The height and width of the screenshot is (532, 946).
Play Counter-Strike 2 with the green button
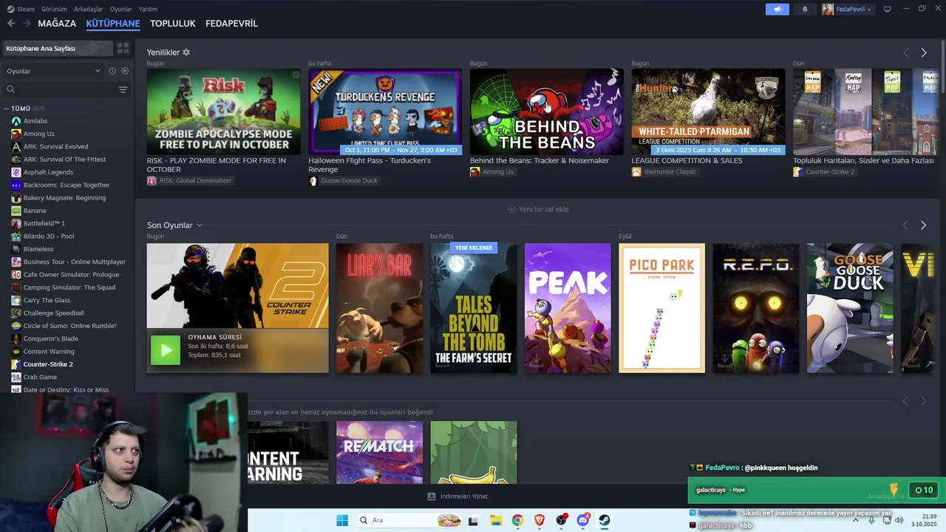(x=166, y=350)
